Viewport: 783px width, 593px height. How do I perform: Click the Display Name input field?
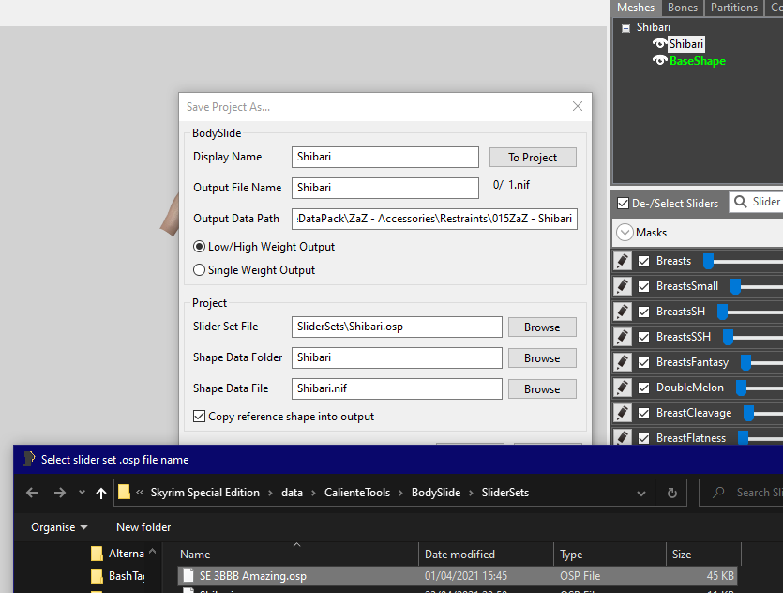pyautogui.click(x=385, y=157)
